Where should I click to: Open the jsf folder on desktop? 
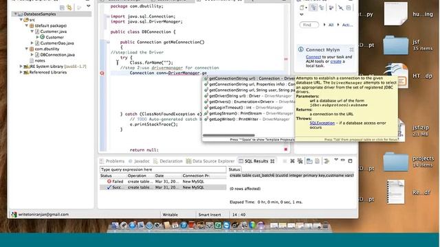(396, 45)
